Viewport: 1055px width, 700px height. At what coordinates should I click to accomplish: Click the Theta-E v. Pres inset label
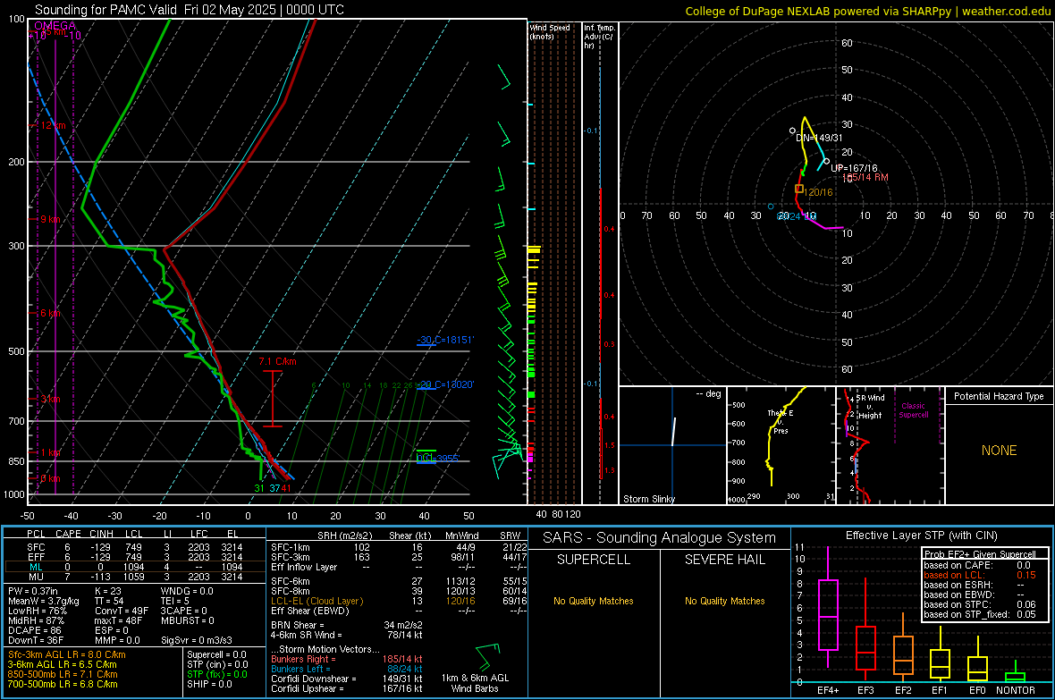[781, 422]
